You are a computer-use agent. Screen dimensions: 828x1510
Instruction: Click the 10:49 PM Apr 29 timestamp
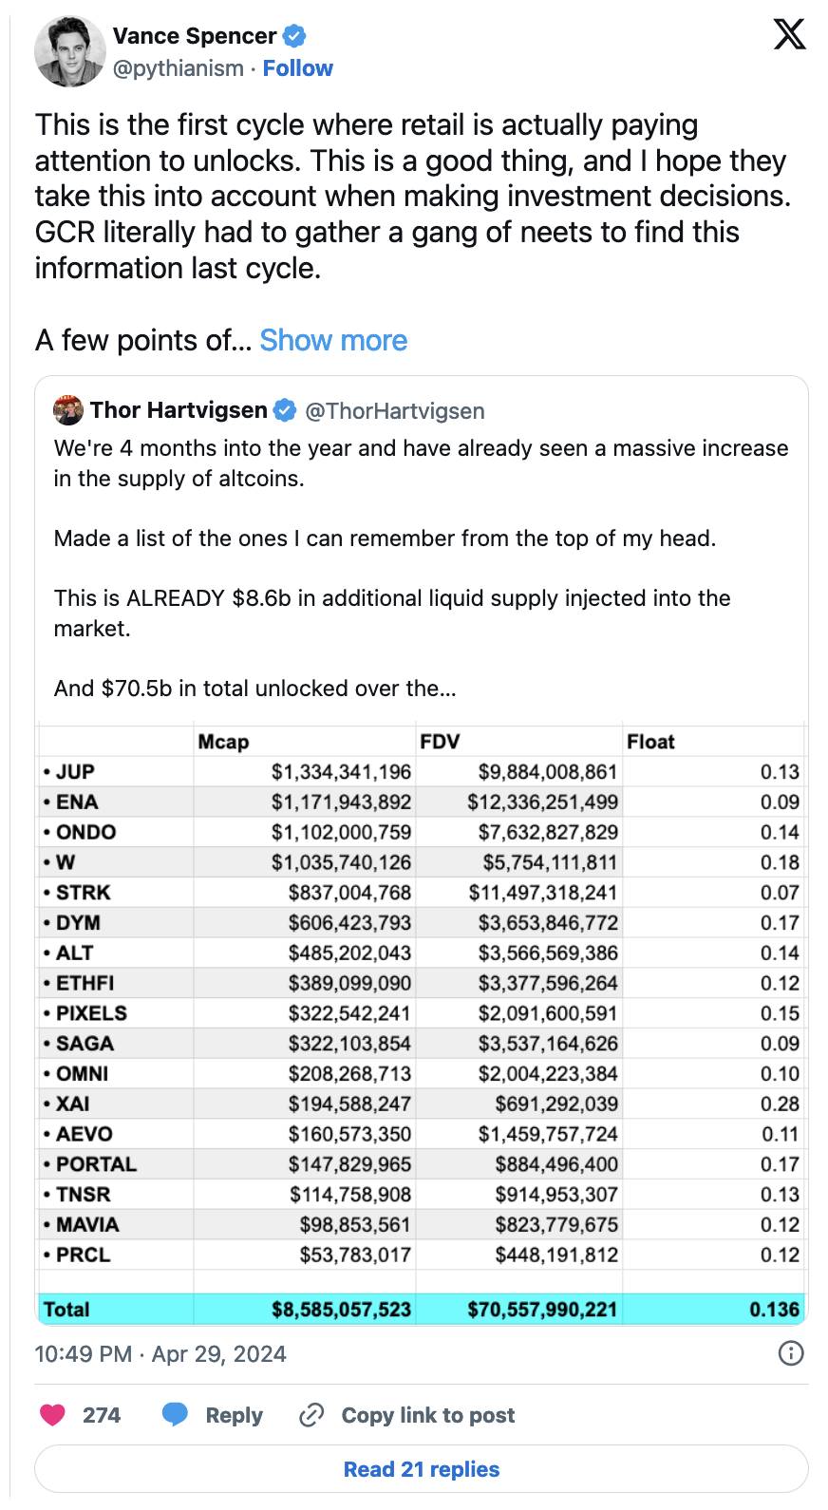160,1353
